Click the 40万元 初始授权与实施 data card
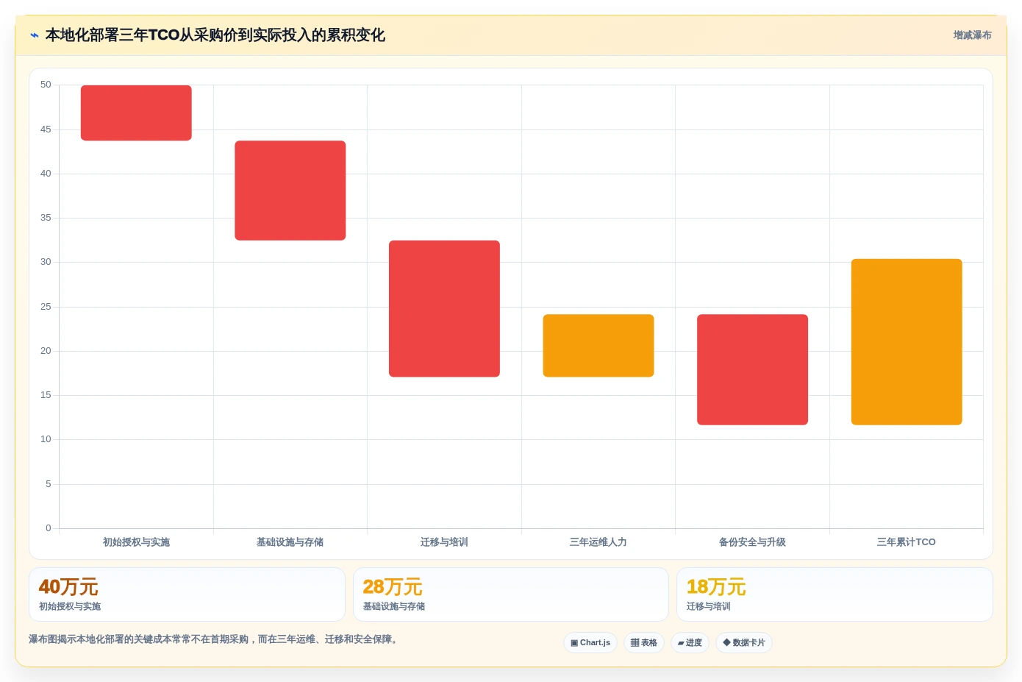Screen dimensions: 1022x682 [187, 594]
